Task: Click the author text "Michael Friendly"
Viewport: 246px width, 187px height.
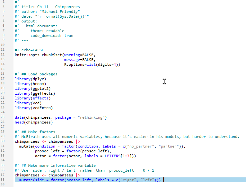Action: [x=60, y=12]
